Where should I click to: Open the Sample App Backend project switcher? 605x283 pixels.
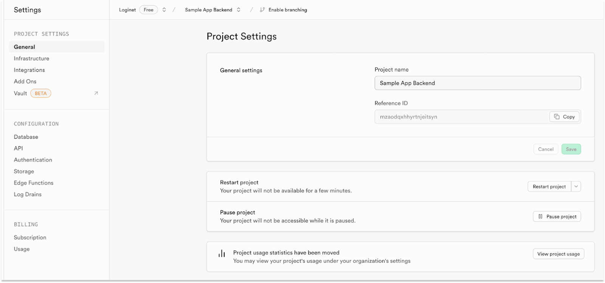click(x=239, y=10)
